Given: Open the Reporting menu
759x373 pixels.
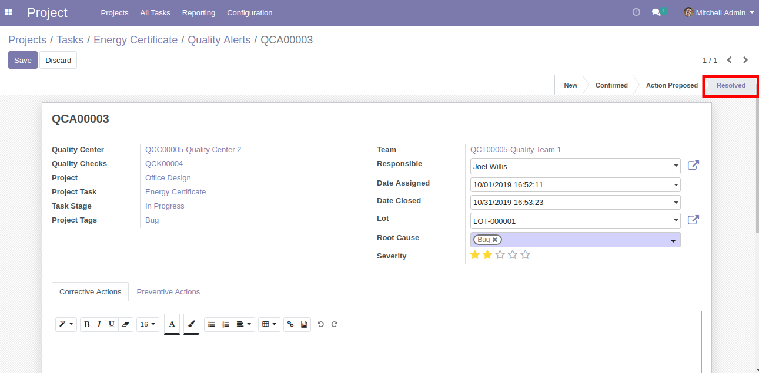Looking at the screenshot, I should tap(199, 12).
